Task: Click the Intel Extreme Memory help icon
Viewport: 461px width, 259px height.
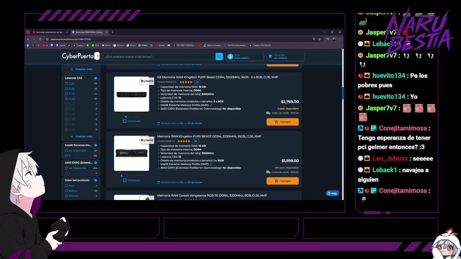Action: pos(95,145)
